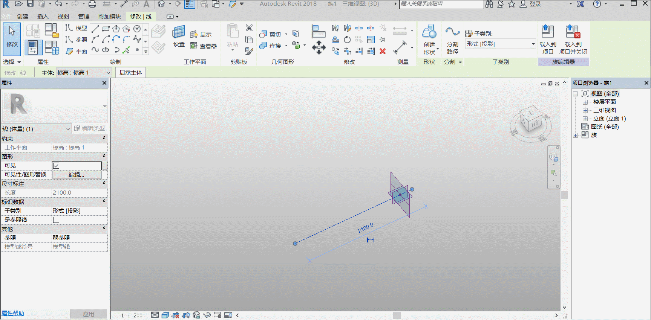Open the 管理 ribbon tab

point(84,17)
